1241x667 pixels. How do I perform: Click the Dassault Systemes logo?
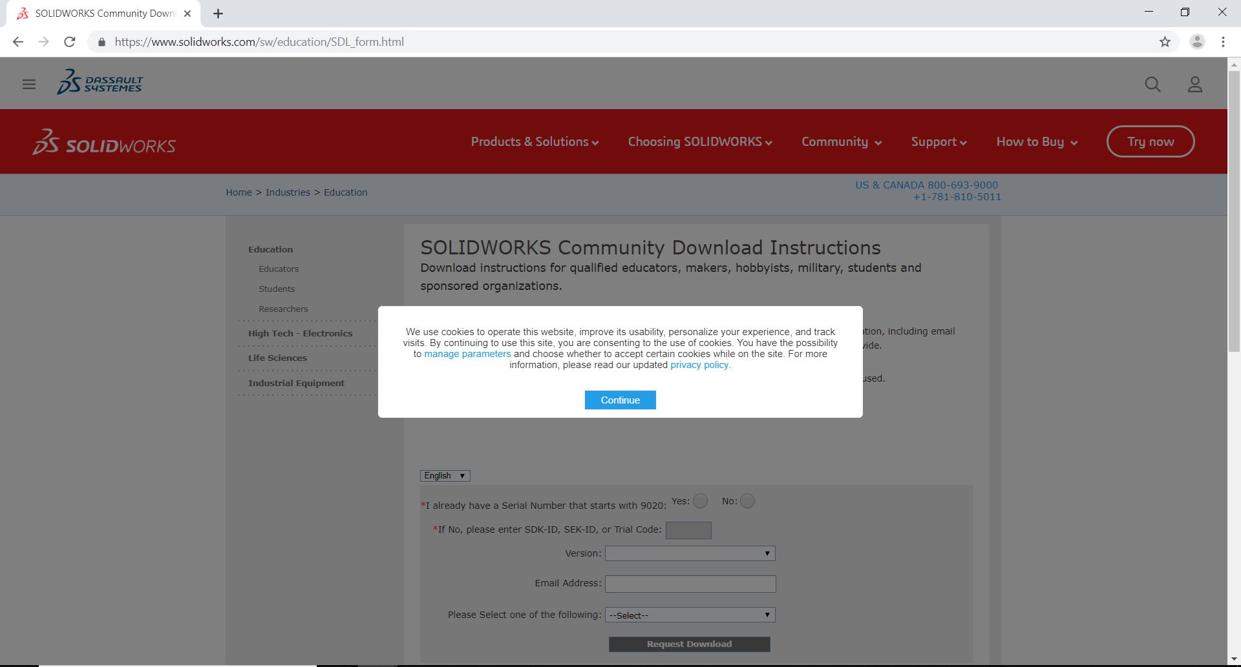tap(100, 83)
